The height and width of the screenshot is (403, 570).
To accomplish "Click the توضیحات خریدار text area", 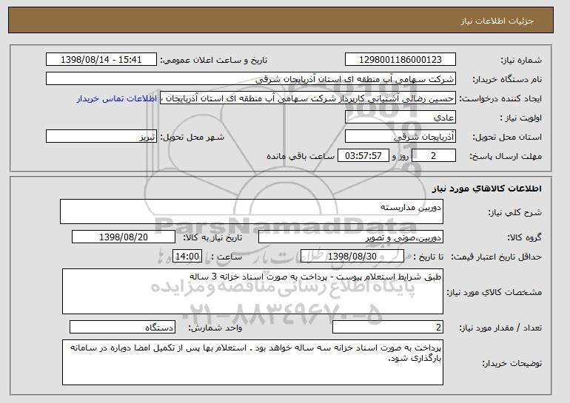I will click(252, 362).
